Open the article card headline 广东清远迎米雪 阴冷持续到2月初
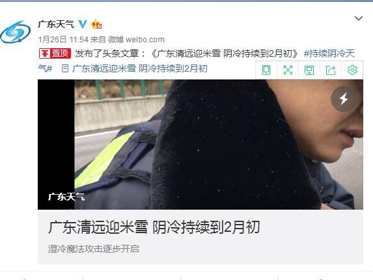 tap(154, 227)
